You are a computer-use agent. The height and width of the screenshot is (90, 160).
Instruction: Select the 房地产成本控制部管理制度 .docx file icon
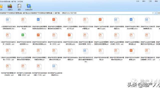[x=39, y=20]
